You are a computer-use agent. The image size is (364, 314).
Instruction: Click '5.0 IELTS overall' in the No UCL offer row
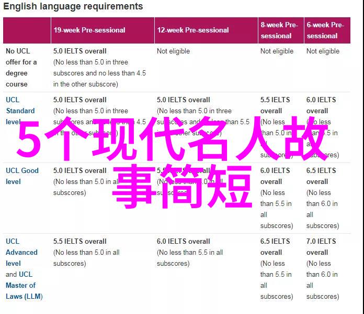79,51
